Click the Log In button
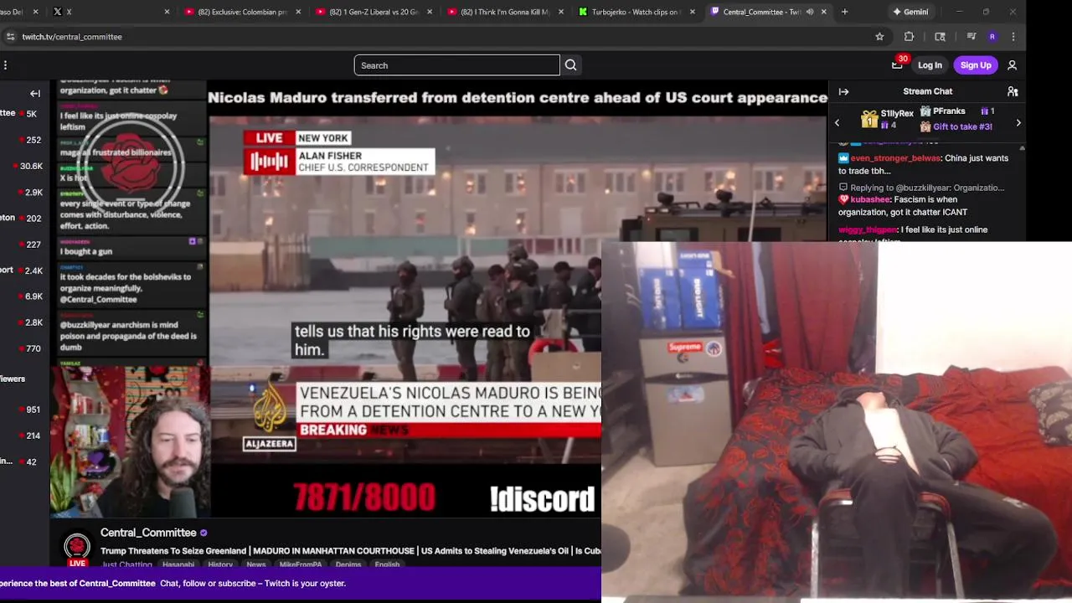The height and width of the screenshot is (603, 1072). coord(930,65)
